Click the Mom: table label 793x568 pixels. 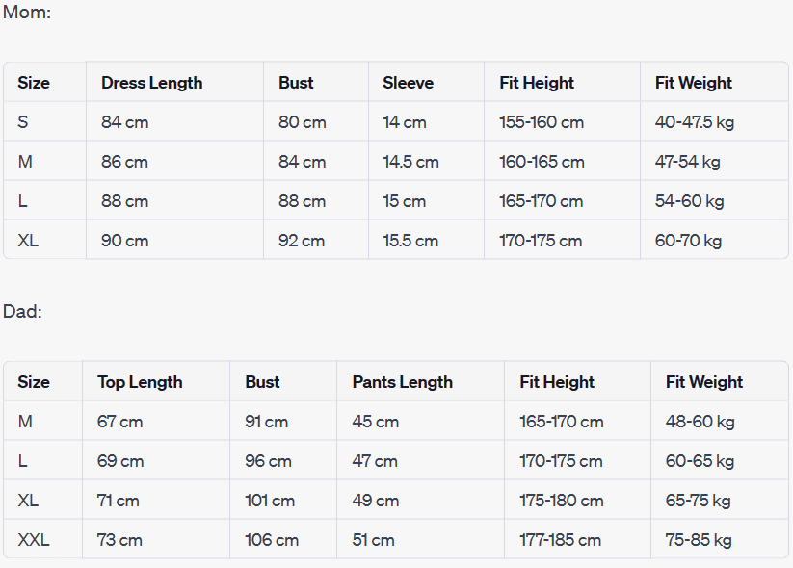coord(27,13)
